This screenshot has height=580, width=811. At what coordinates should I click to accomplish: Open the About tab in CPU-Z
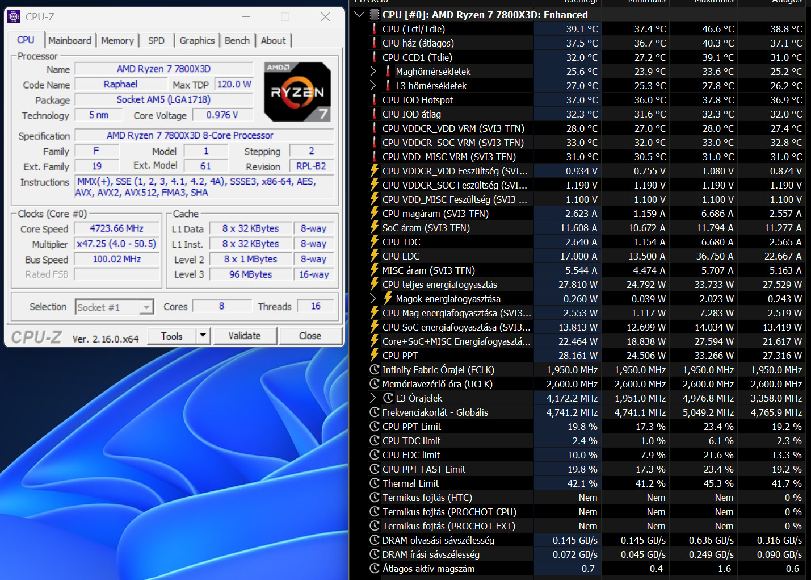click(x=274, y=40)
